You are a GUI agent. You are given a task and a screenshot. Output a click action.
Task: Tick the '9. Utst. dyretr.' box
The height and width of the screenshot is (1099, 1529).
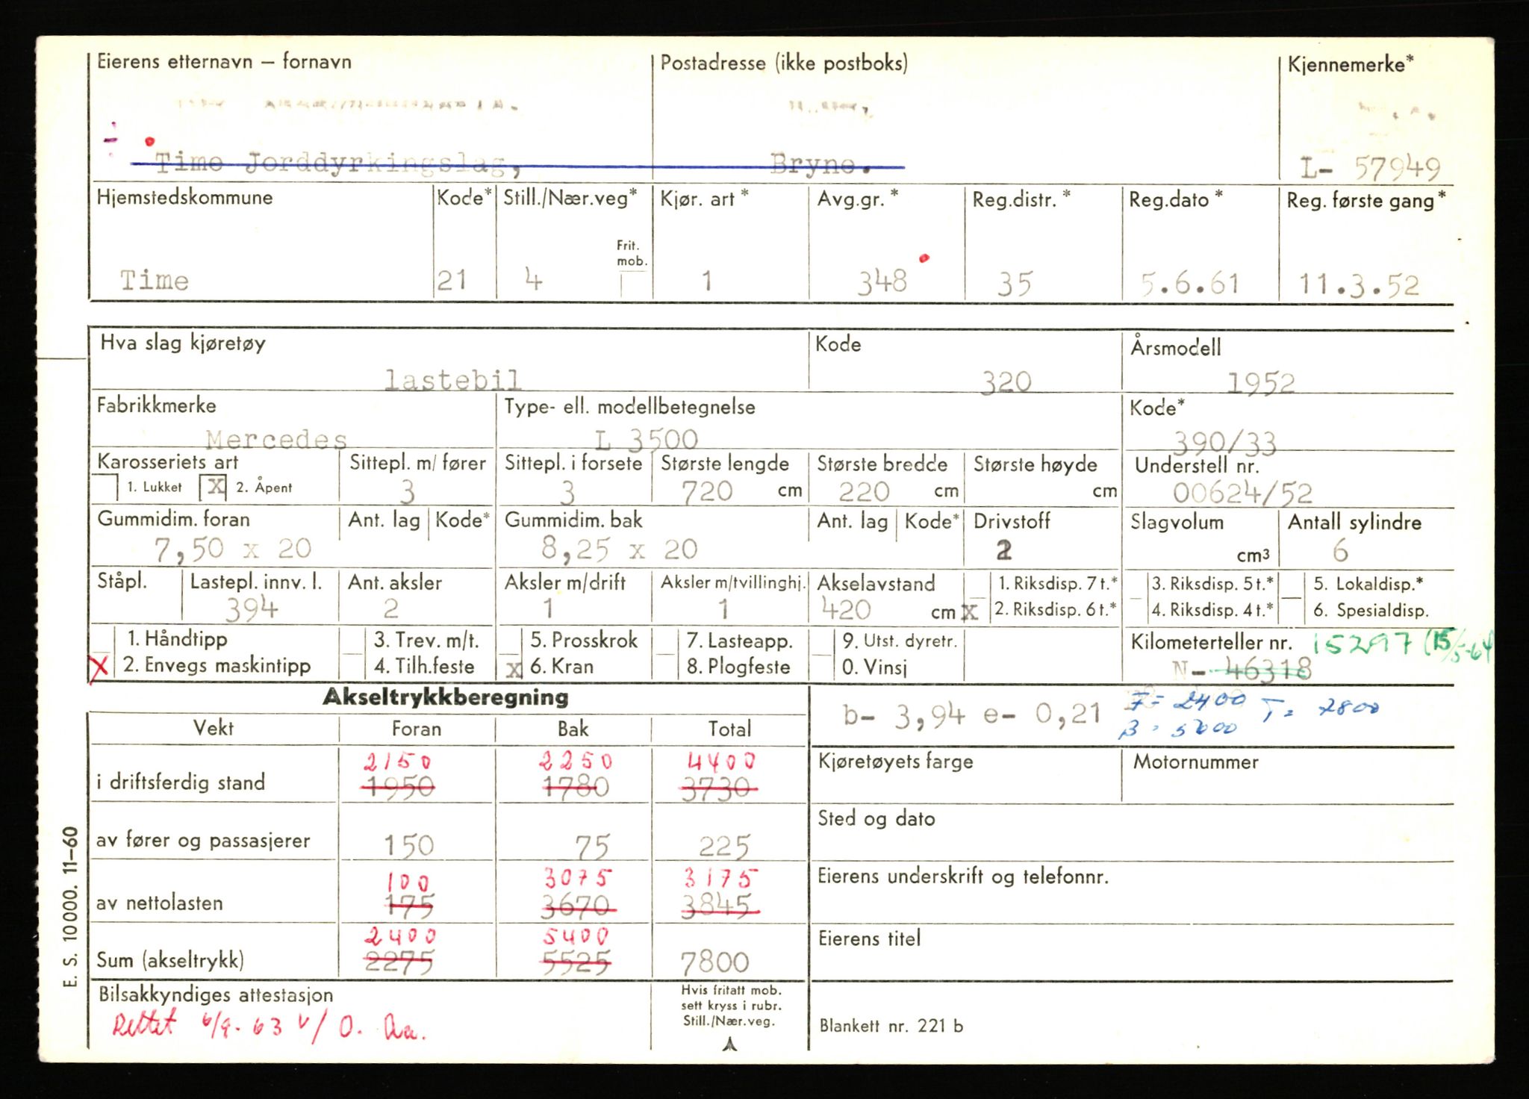(x=822, y=642)
